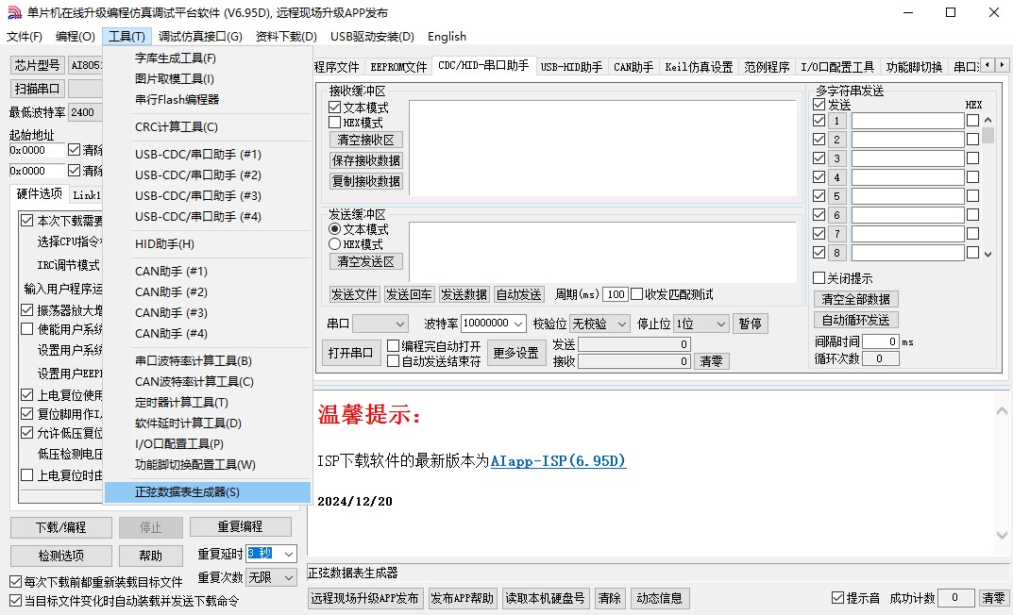Switch to CAN助手 tab
The width and height of the screenshot is (1013, 615).
click(x=633, y=67)
